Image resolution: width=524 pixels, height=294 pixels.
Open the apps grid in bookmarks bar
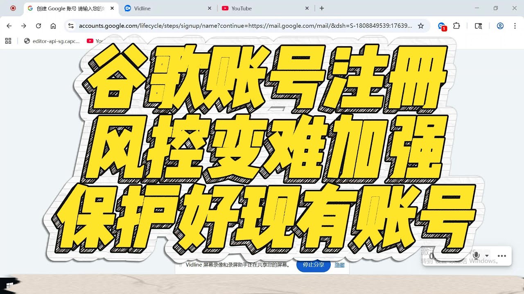8,41
